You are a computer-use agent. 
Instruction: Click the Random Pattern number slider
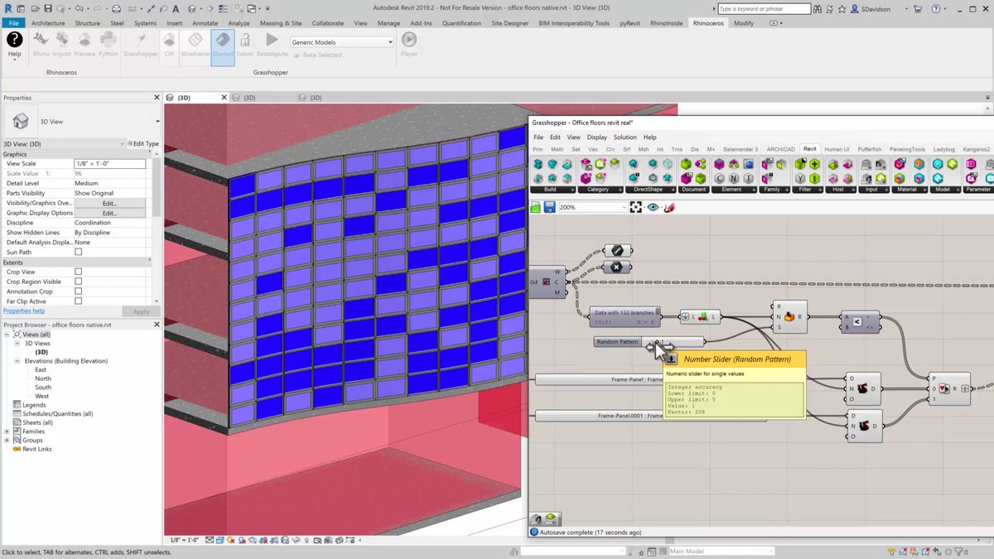click(649, 341)
